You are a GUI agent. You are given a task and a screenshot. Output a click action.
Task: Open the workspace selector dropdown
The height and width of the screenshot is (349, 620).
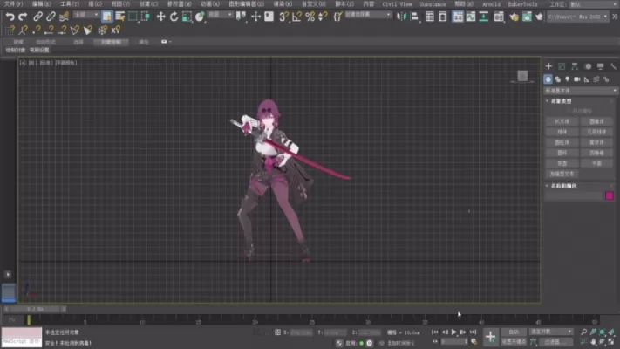click(x=593, y=4)
